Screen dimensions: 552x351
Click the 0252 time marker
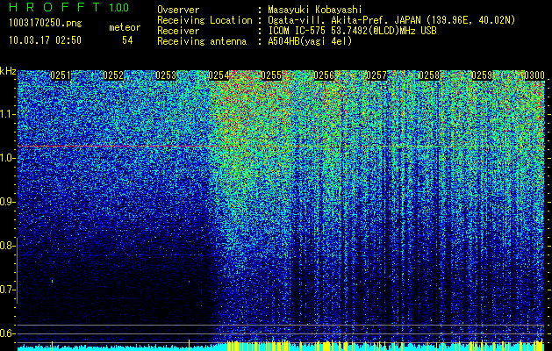coord(113,75)
